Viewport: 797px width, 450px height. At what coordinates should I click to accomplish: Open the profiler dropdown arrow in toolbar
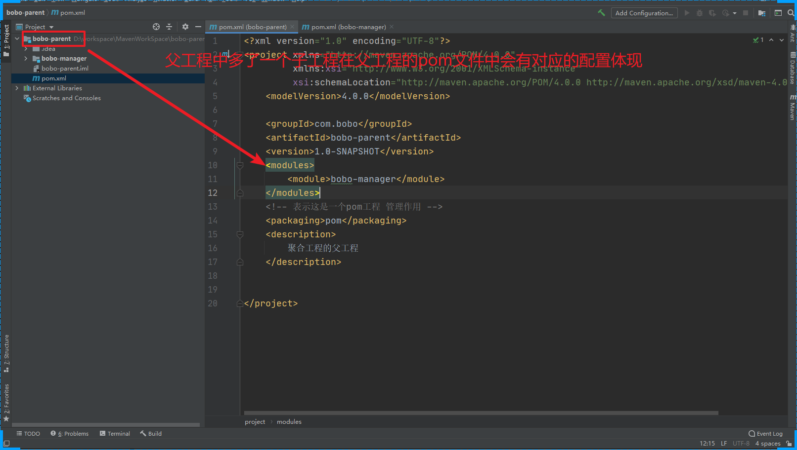pyautogui.click(x=735, y=13)
